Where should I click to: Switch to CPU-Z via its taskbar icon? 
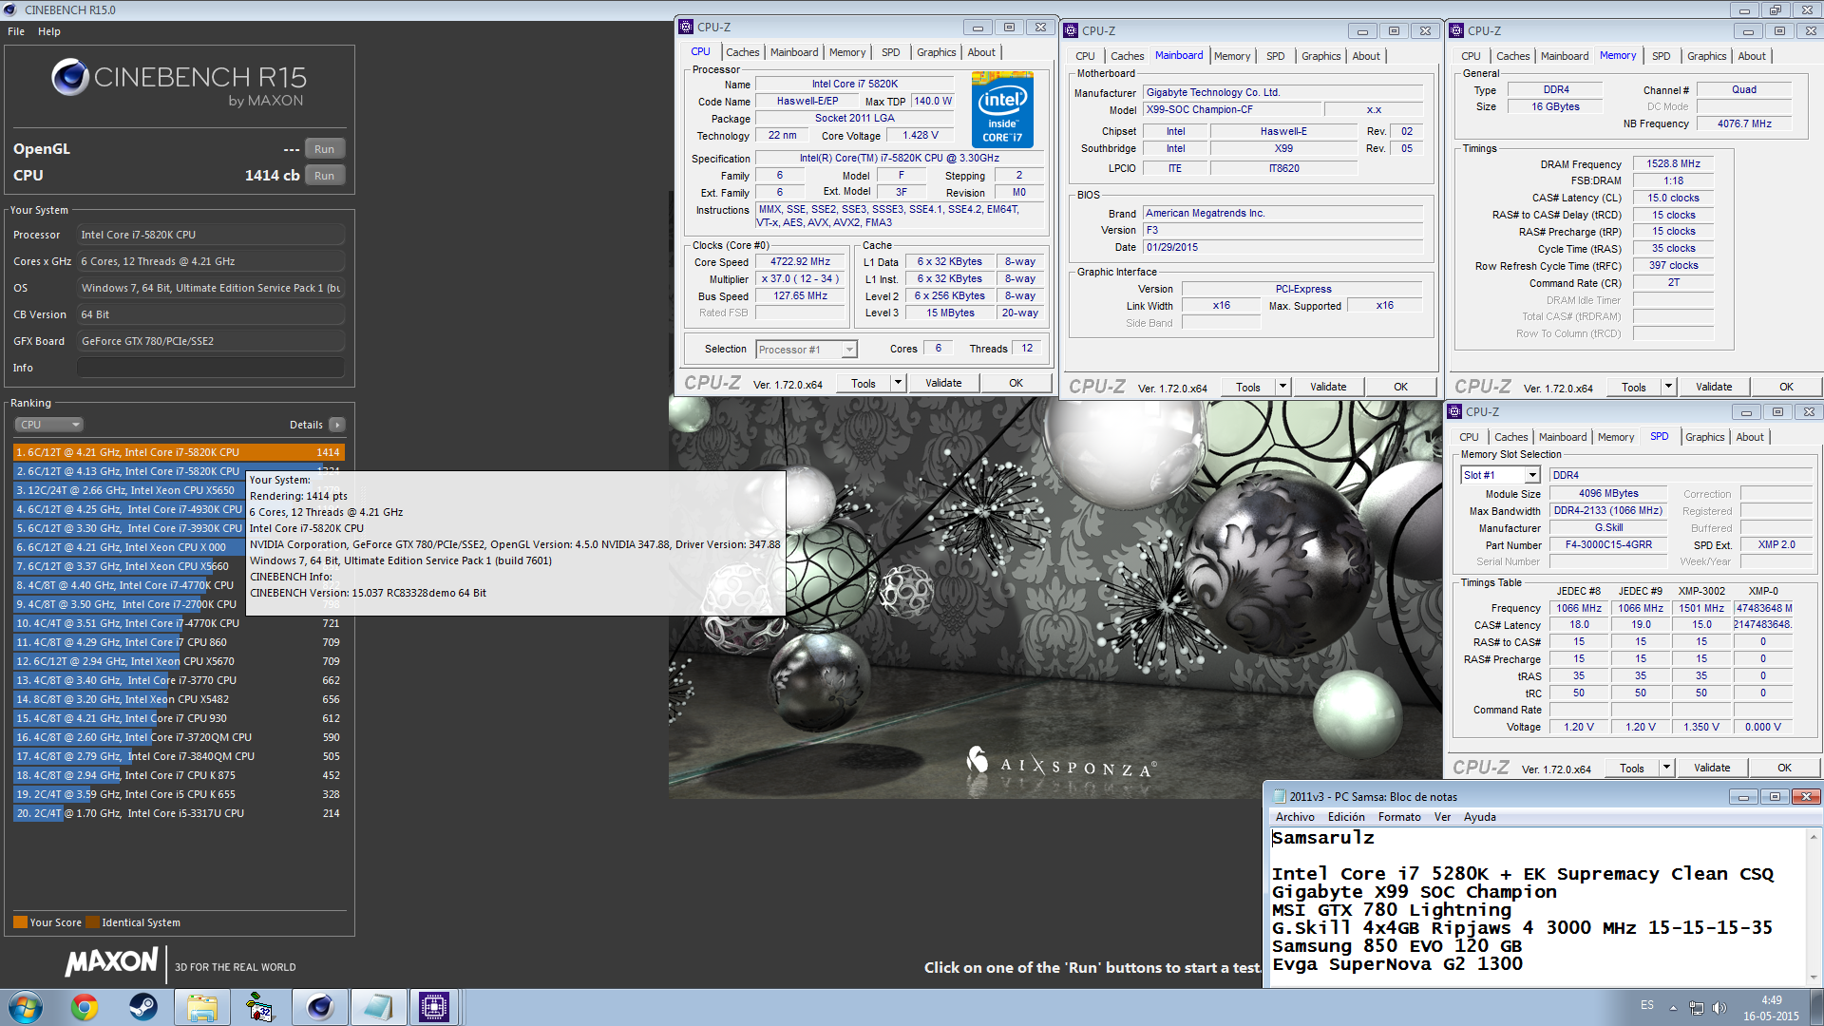(434, 1007)
